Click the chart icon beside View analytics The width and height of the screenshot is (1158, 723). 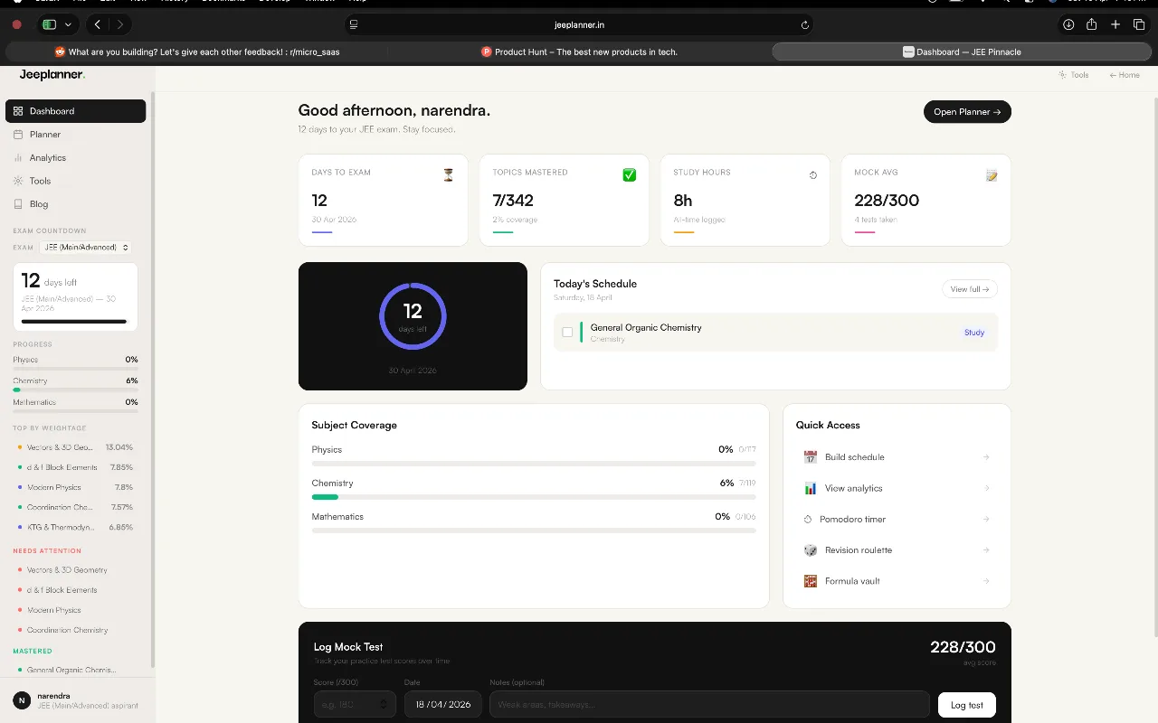click(811, 488)
